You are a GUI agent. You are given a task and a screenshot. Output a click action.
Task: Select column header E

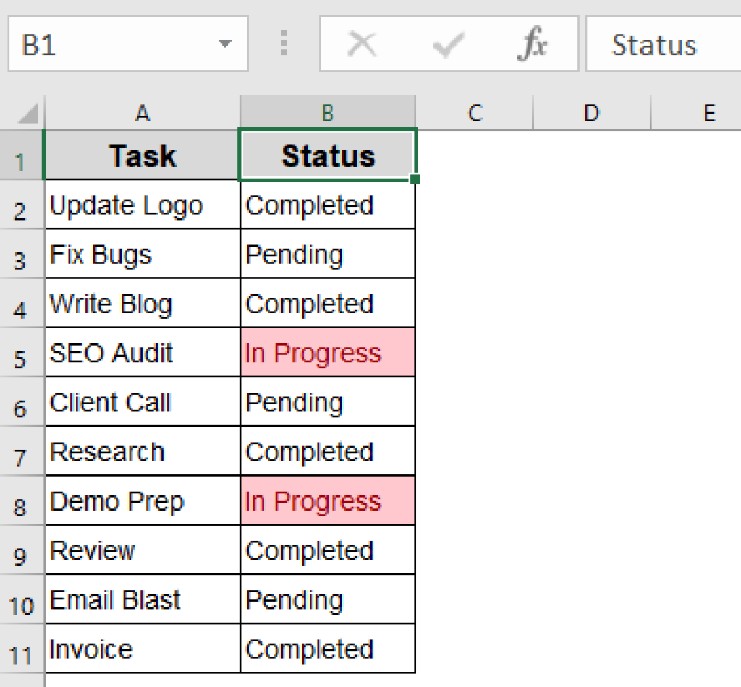coord(709,113)
